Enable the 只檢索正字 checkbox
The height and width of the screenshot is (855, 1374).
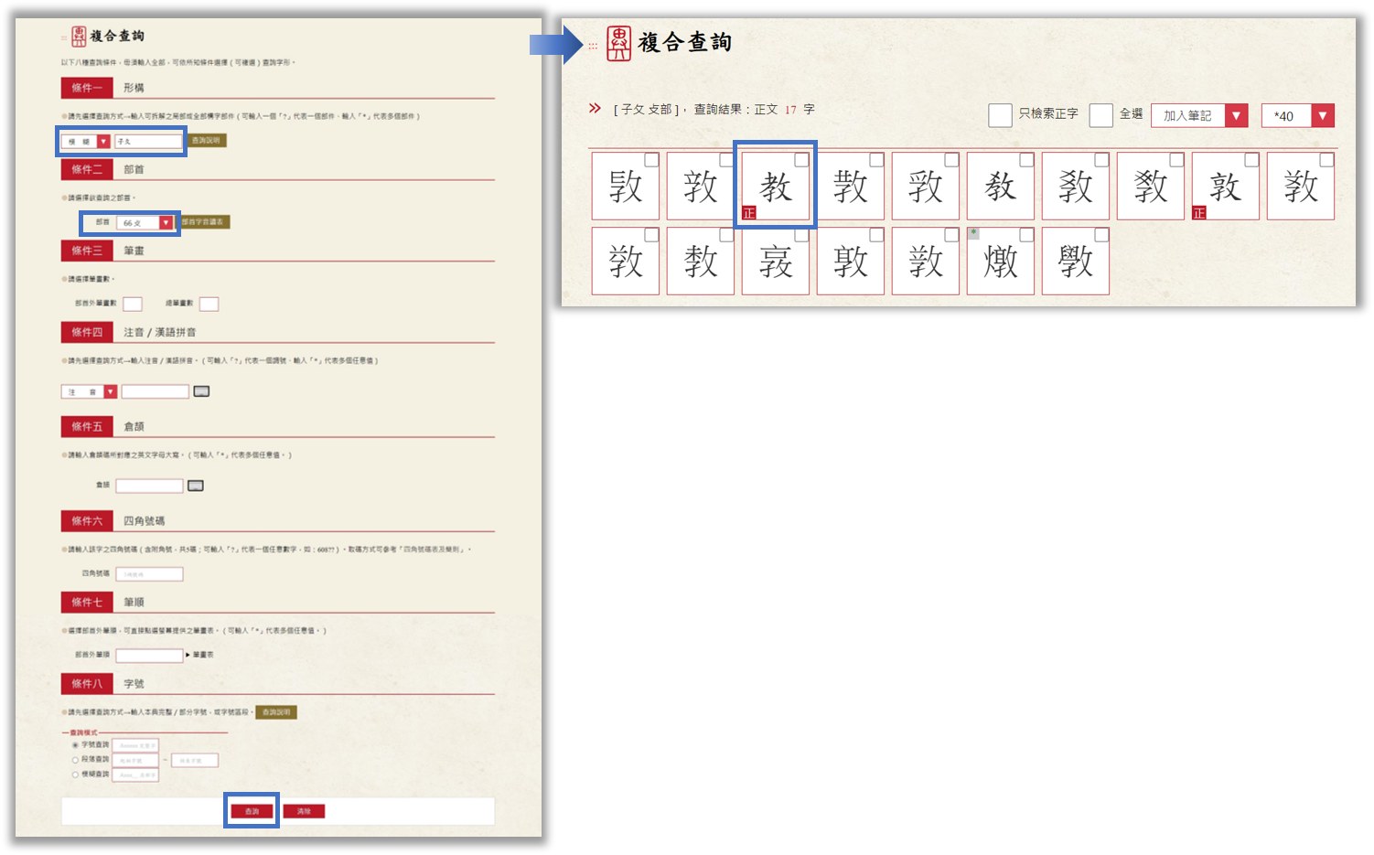1000,115
